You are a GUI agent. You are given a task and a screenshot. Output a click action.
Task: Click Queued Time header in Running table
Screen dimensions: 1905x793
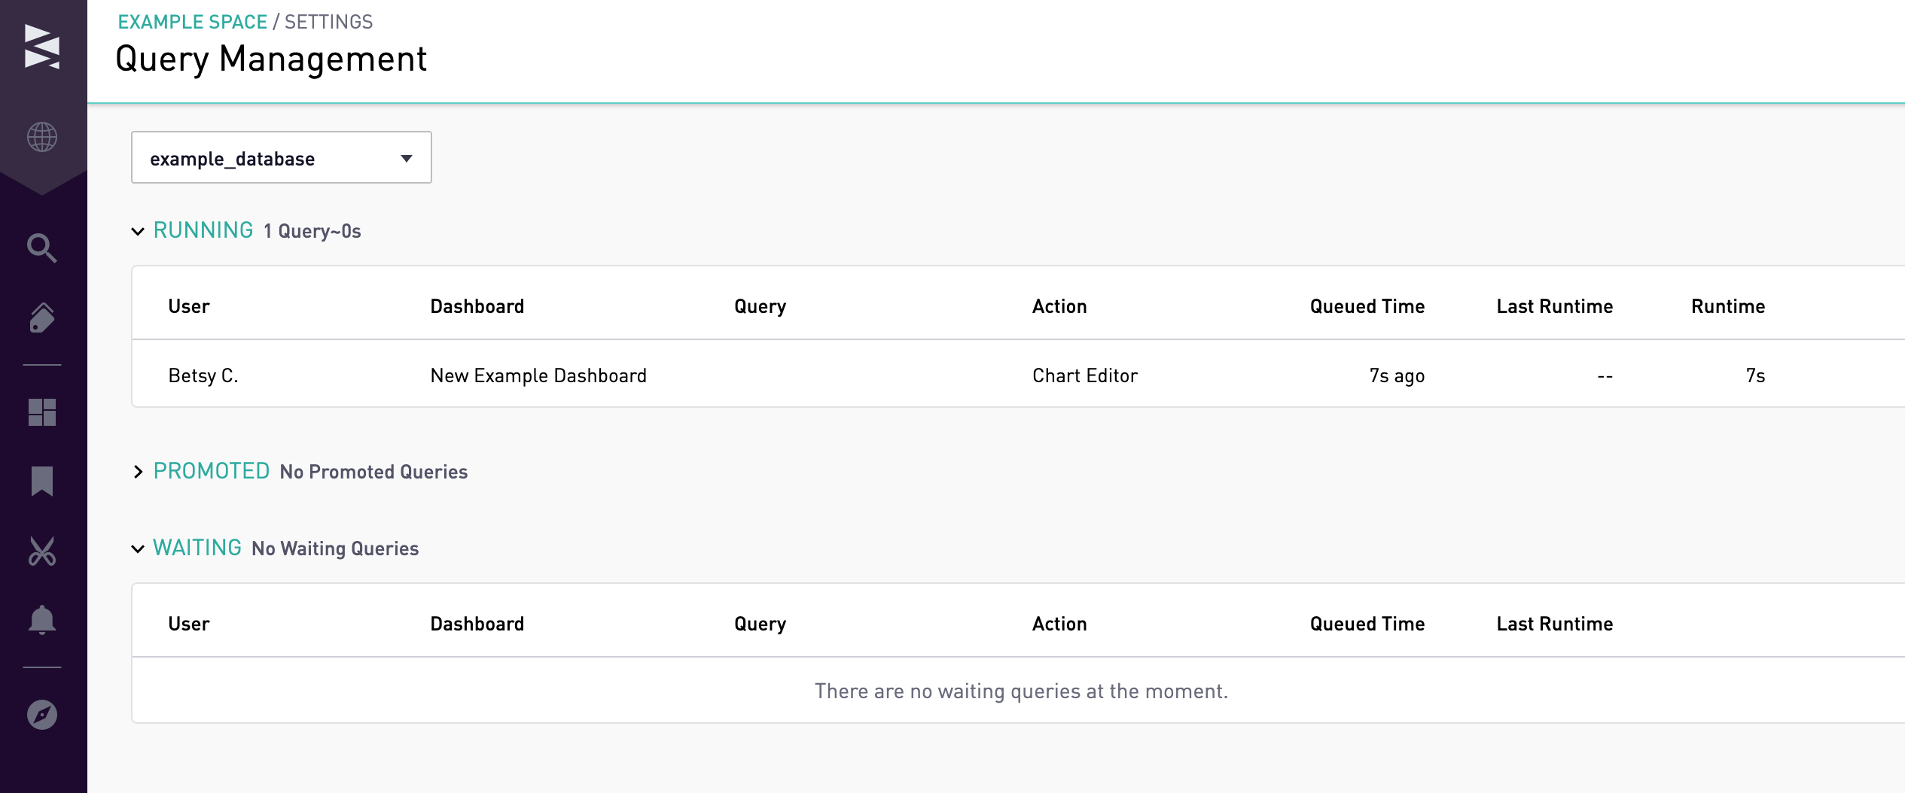pyautogui.click(x=1367, y=306)
